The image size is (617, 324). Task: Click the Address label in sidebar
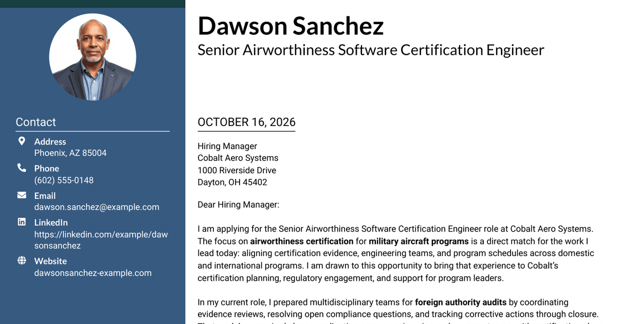click(50, 141)
